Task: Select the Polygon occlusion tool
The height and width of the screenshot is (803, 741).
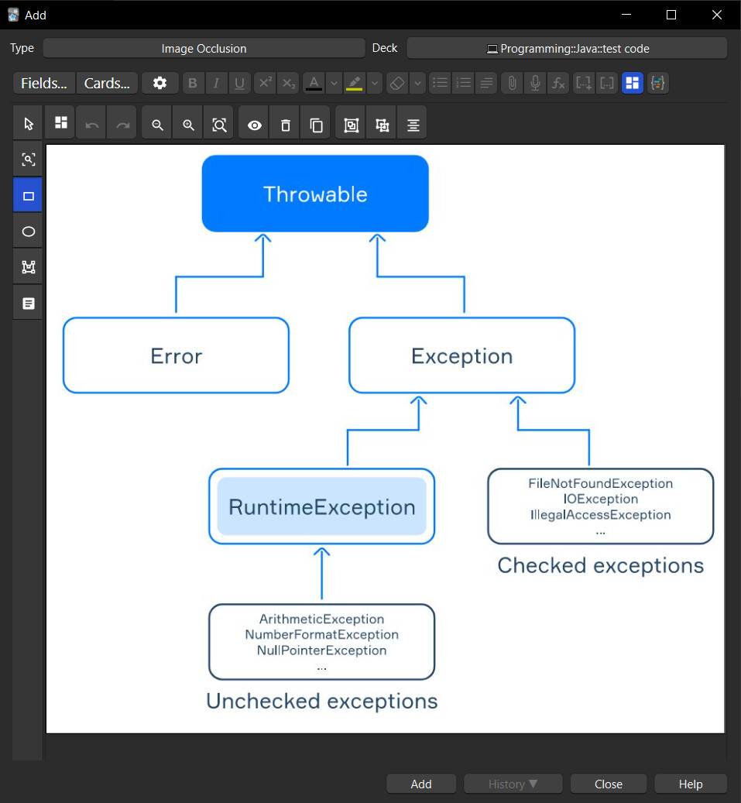Action: pos(28,267)
